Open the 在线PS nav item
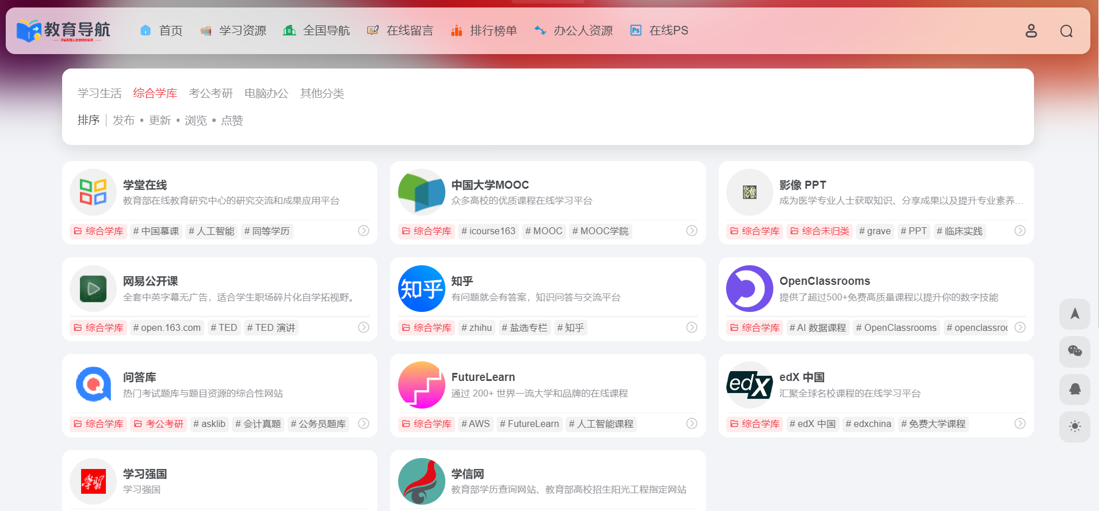 click(x=659, y=30)
